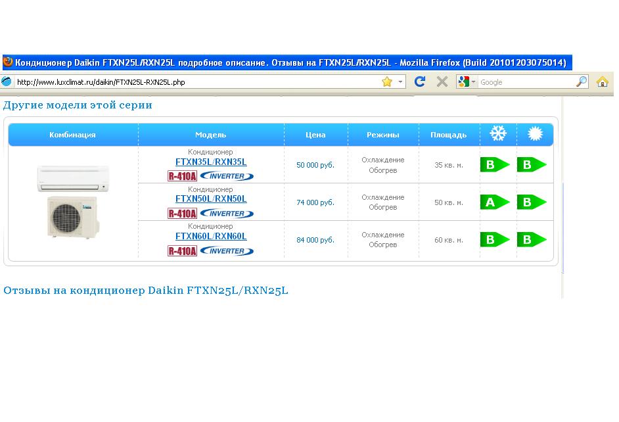619x422 pixels.
Task: Open the FTXN60L/RXN60L model link
Action: (x=211, y=236)
